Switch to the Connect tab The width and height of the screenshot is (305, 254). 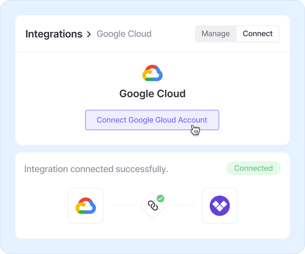[x=258, y=34]
